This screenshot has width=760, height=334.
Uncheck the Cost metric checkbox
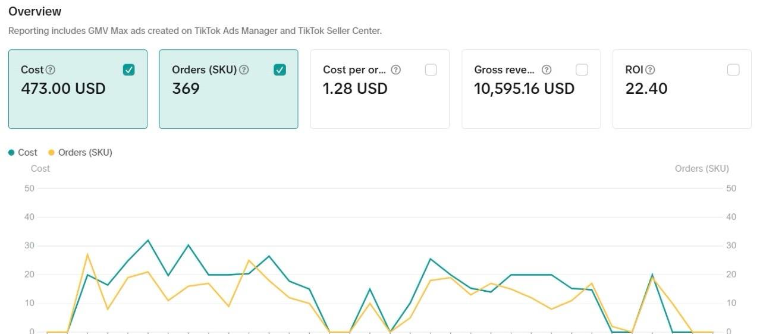click(128, 70)
